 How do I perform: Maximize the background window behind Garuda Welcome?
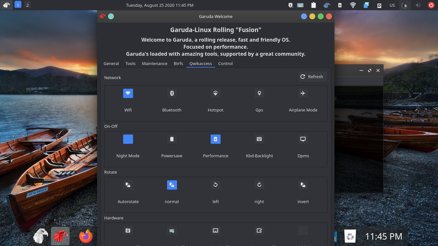click(x=370, y=70)
